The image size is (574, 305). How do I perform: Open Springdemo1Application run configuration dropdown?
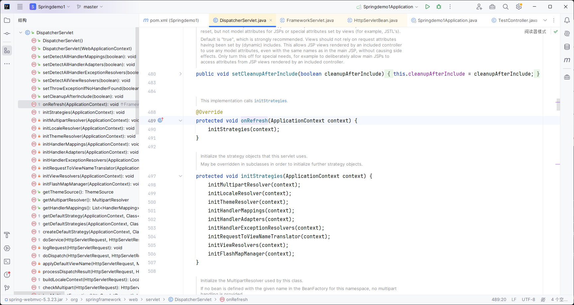coord(387,7)
